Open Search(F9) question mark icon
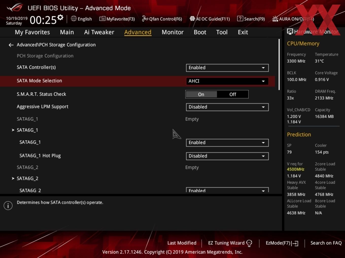This screenshot has height=258, width=345. (x=240, y=19)
